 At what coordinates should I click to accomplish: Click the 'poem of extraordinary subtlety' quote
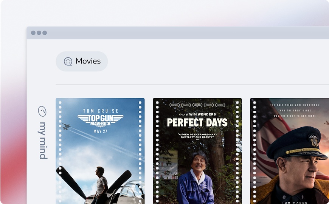coord(197,136)
